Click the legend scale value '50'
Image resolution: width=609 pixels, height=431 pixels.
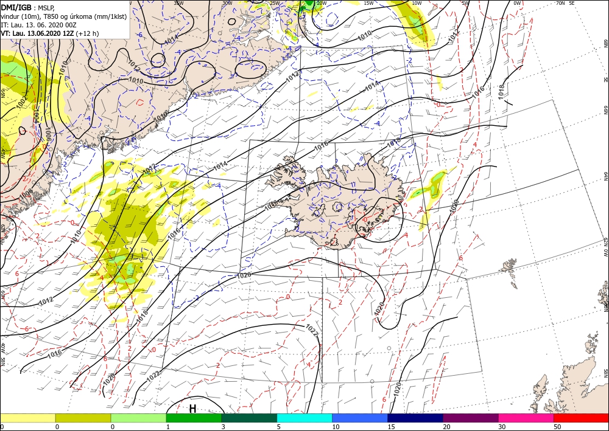(x=557, y=427)
